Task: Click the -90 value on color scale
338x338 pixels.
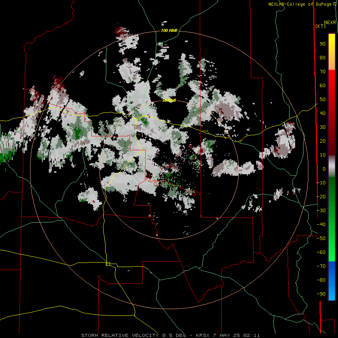Action: pos(321,294)
